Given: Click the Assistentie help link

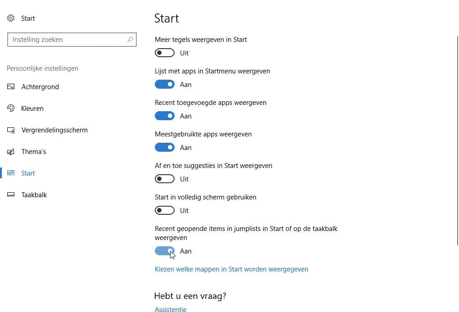Looking at the screenshot, I should (x=171, y=309).
